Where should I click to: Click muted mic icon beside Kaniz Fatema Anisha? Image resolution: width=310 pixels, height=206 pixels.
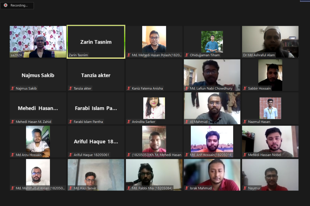(x=129, y=89)
